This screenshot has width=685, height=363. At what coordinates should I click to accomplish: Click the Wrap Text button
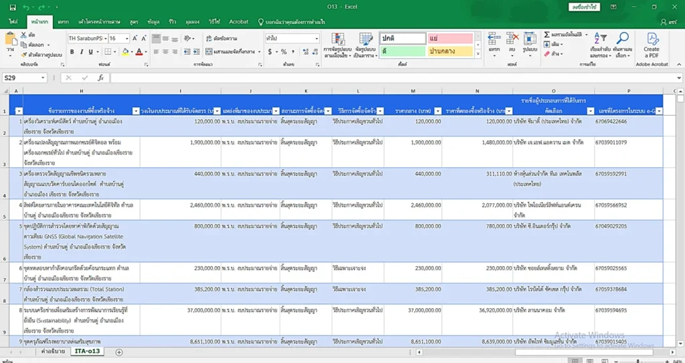(221, 39)
